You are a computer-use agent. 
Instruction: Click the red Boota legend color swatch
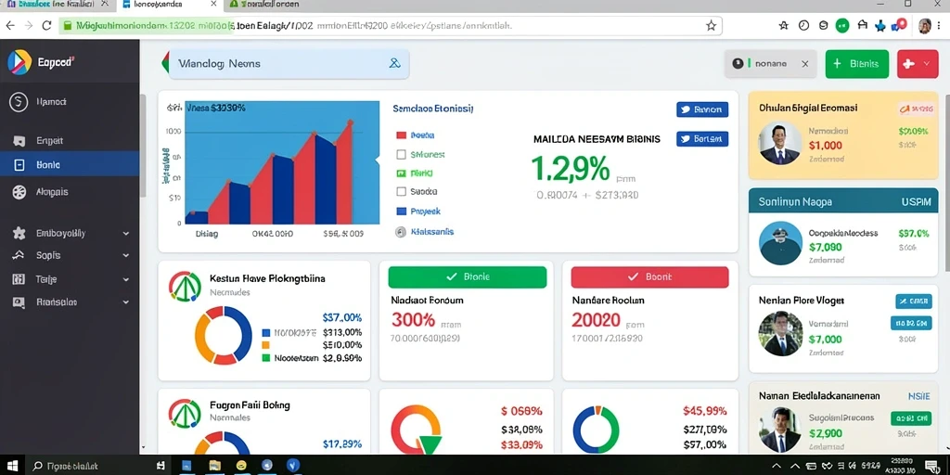click(x=401, y=135)
